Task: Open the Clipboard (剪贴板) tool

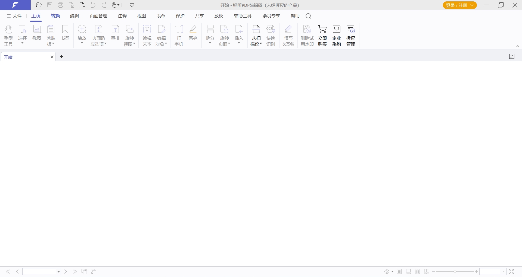Action: 51,36
